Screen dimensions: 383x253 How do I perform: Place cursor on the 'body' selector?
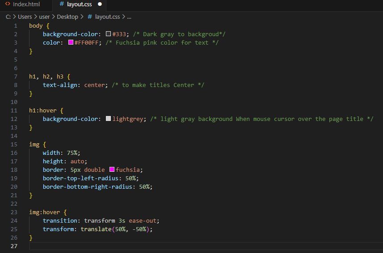(36, 25)
